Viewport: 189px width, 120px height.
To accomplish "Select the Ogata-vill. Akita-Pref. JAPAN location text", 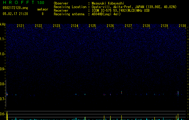I will (134, 7).
